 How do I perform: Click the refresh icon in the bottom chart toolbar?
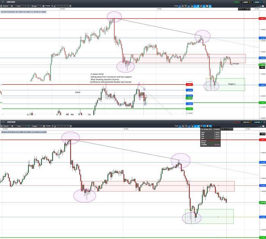pyautogui.click(x=71, y=126)
